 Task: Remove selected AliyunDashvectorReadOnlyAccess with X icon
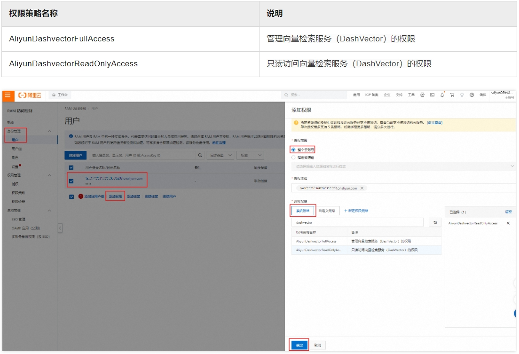(x=508, y=223)
